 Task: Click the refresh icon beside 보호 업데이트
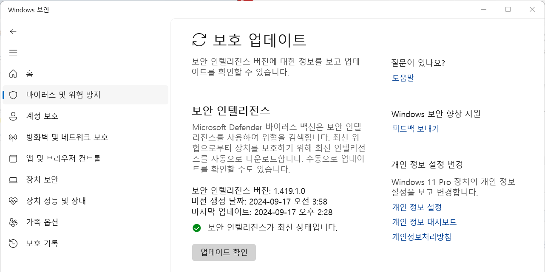coord(199,40)
